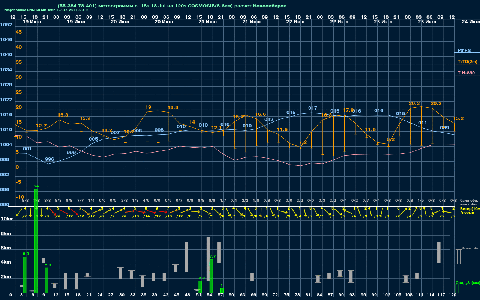Click the temperature value 10.7

coord(129,132)
